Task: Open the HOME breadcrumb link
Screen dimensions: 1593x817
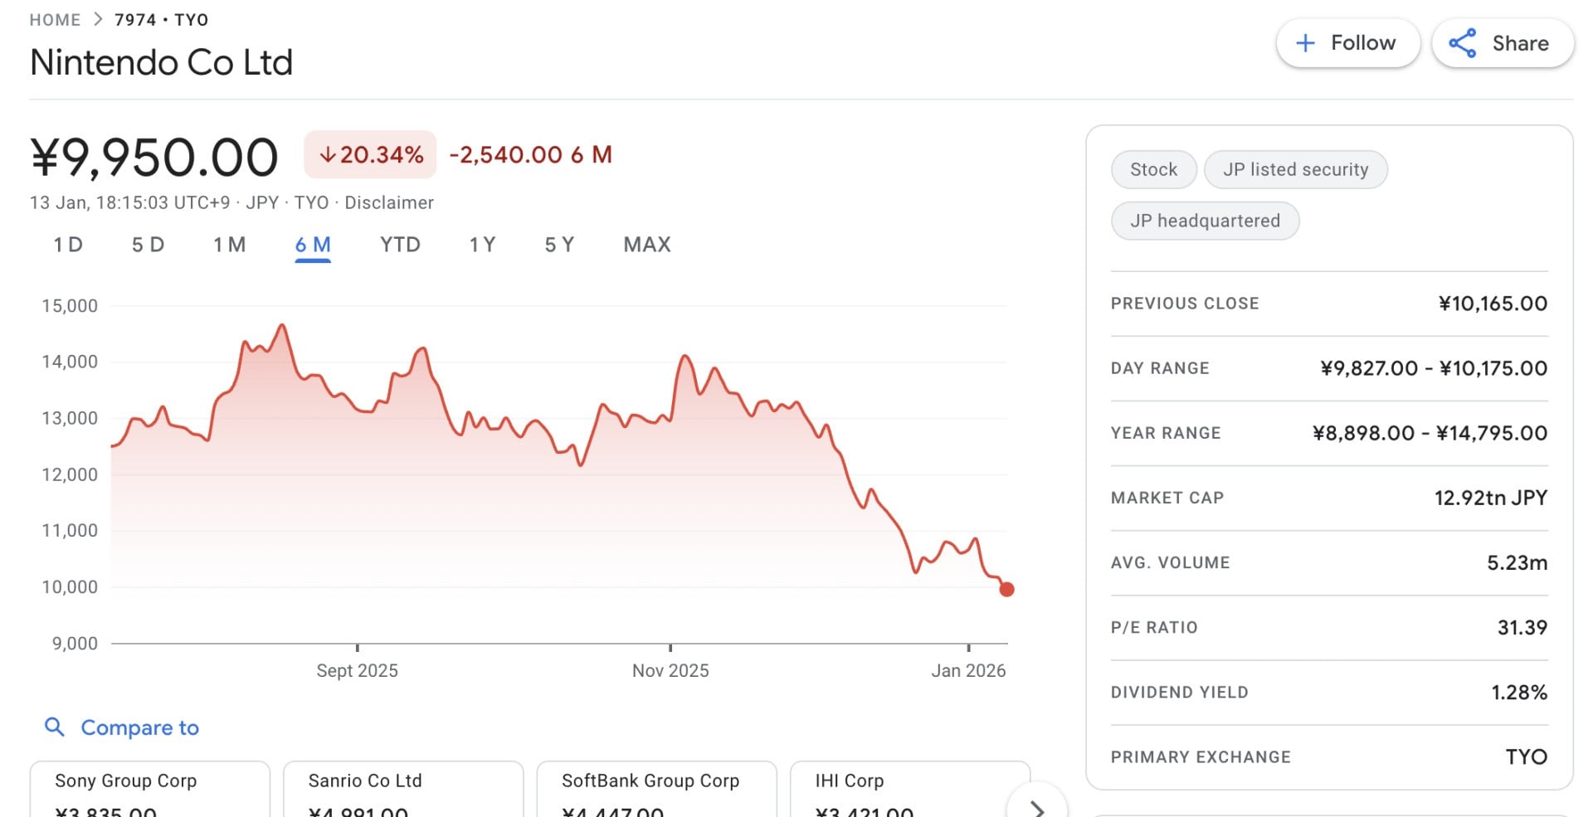Action: pos(55,20)
